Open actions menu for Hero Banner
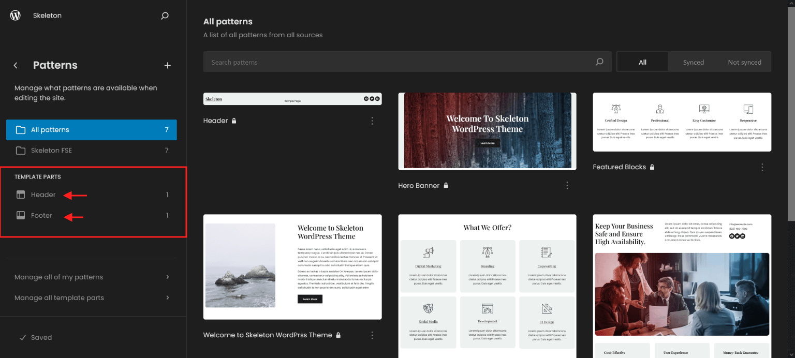Image resolution: width=795 pixels, height=358 pixels. [x=567, y=185]
